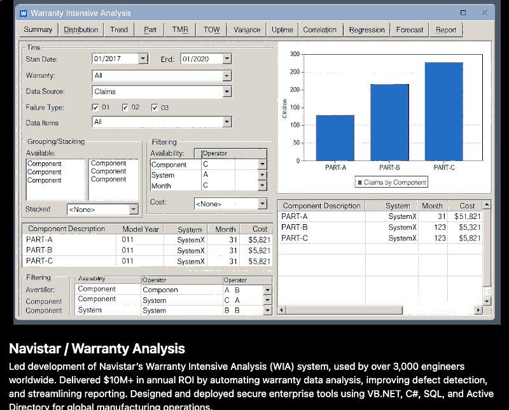Generate output via the Report tab
509x410 pixels.
pyautogui.click(x=445, y=29)
